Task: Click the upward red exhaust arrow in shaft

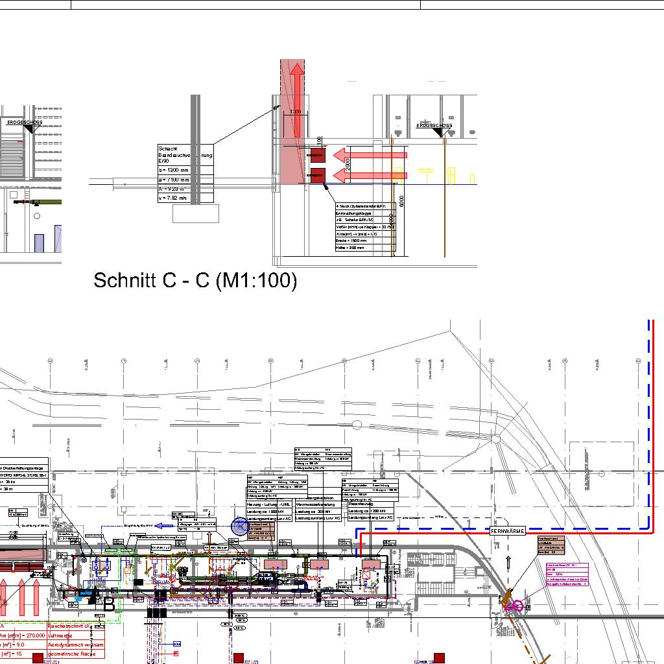Action: [296, 97]
